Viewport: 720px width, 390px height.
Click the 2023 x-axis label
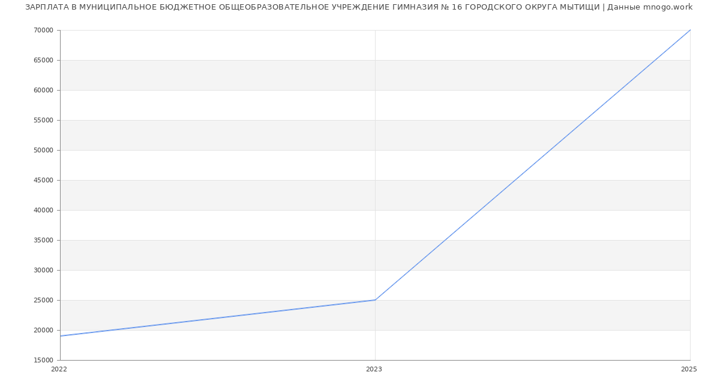[x=374, y=370]
